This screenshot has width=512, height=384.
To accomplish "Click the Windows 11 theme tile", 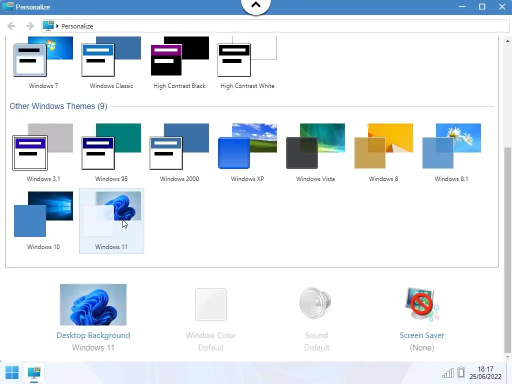I will point(111,220).
